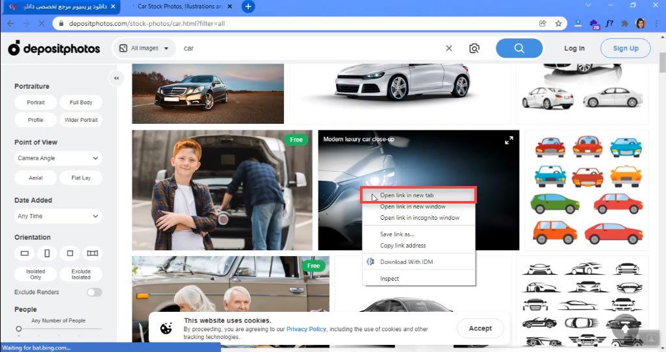Click the address bar URL

tap(147, 24)
